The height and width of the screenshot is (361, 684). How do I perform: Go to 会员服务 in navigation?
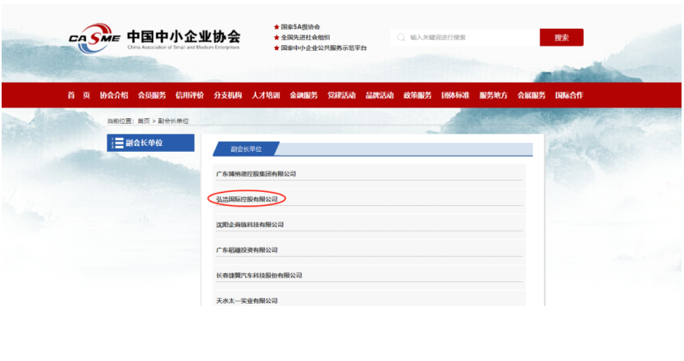click(x=152, y=95)
